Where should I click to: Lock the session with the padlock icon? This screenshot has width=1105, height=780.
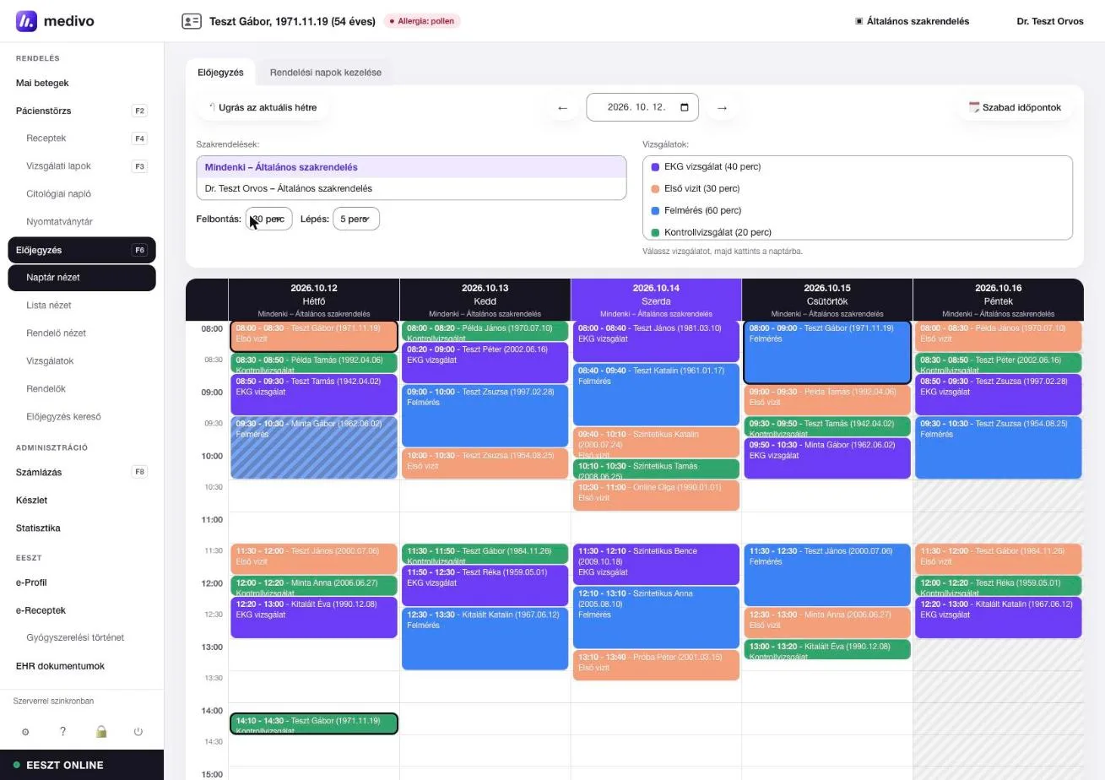101,732
